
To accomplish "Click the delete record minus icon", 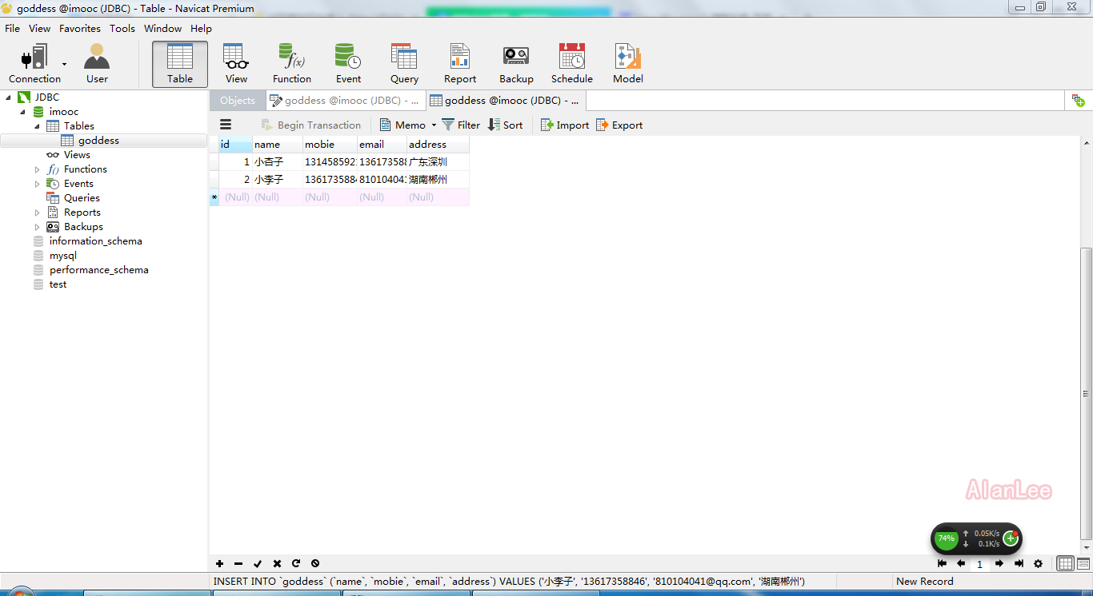I will coord(238,563).
